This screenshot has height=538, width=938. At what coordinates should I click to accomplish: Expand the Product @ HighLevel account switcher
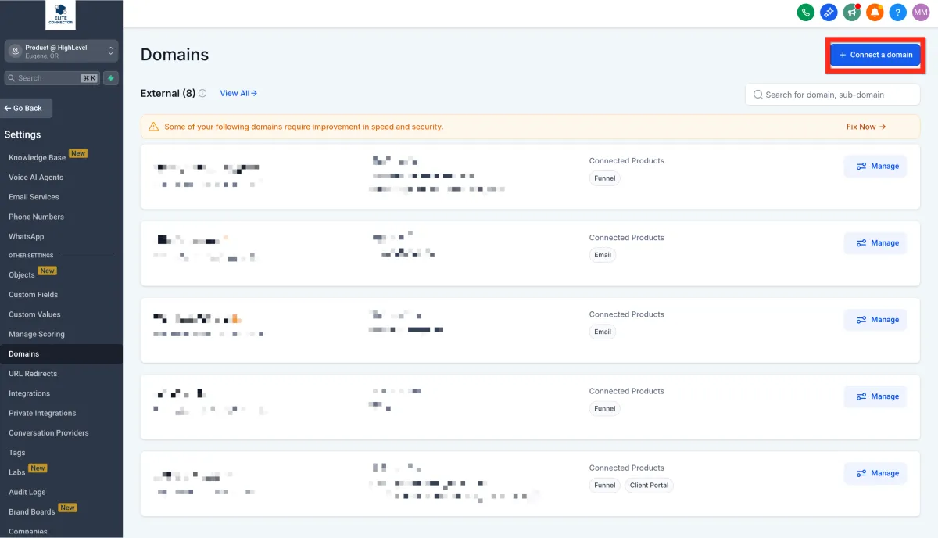pyautogui.click(x=61, y=51)
